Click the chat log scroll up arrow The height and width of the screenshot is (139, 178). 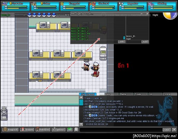coord(81,98)
